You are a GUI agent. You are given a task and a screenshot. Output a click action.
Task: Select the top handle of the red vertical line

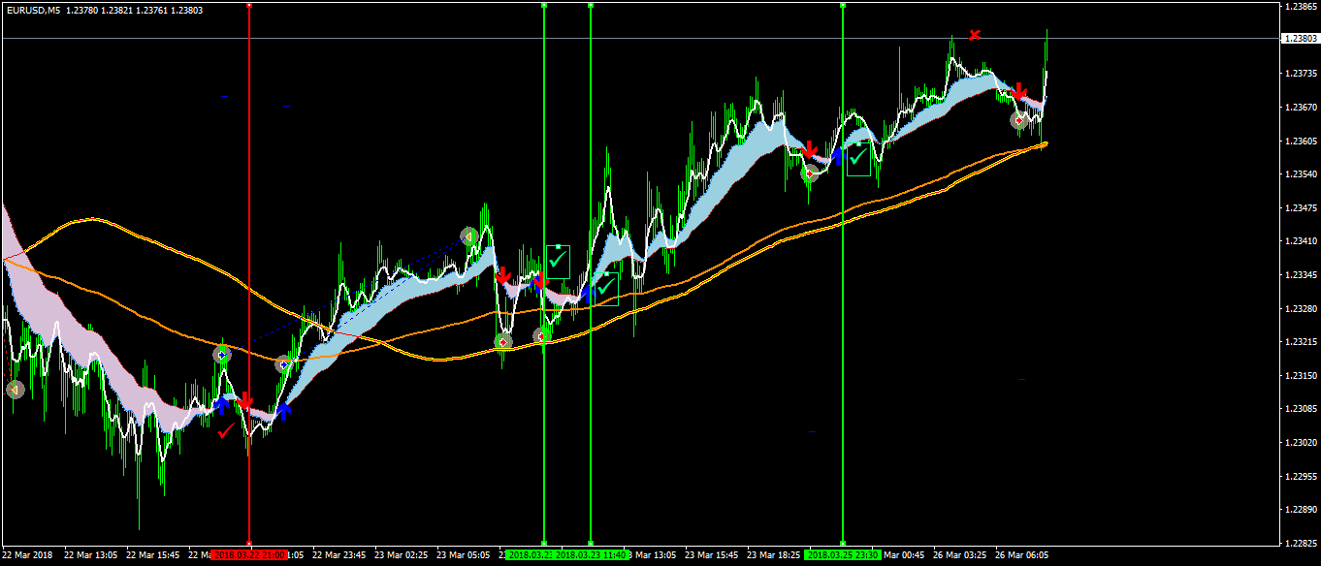249,5
